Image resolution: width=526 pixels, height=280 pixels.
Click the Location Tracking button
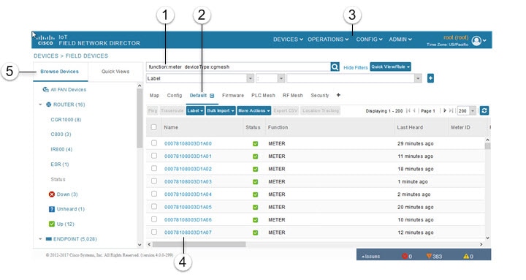[x=321, y=110]
